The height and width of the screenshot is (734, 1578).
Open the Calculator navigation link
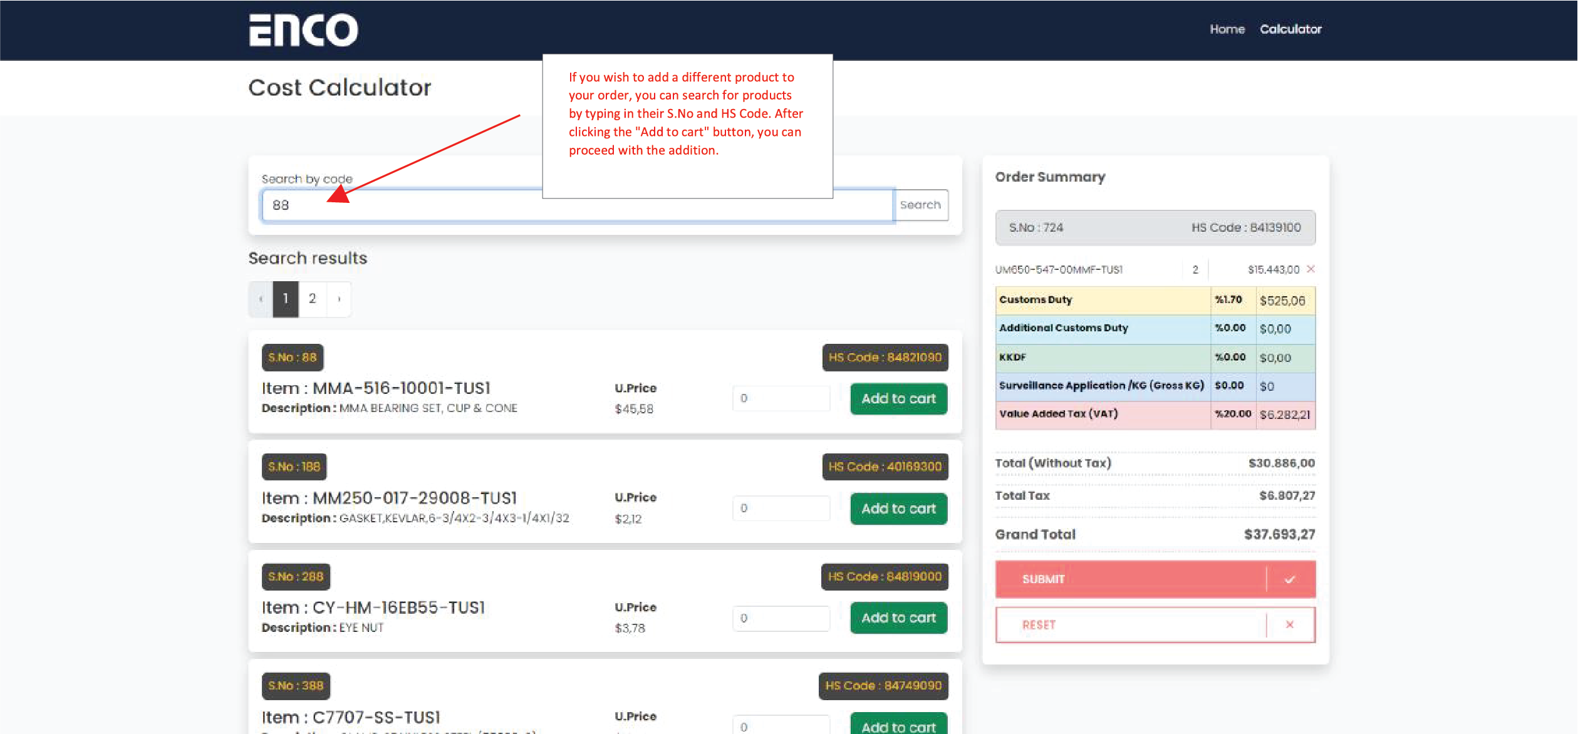pos(1290,29)
